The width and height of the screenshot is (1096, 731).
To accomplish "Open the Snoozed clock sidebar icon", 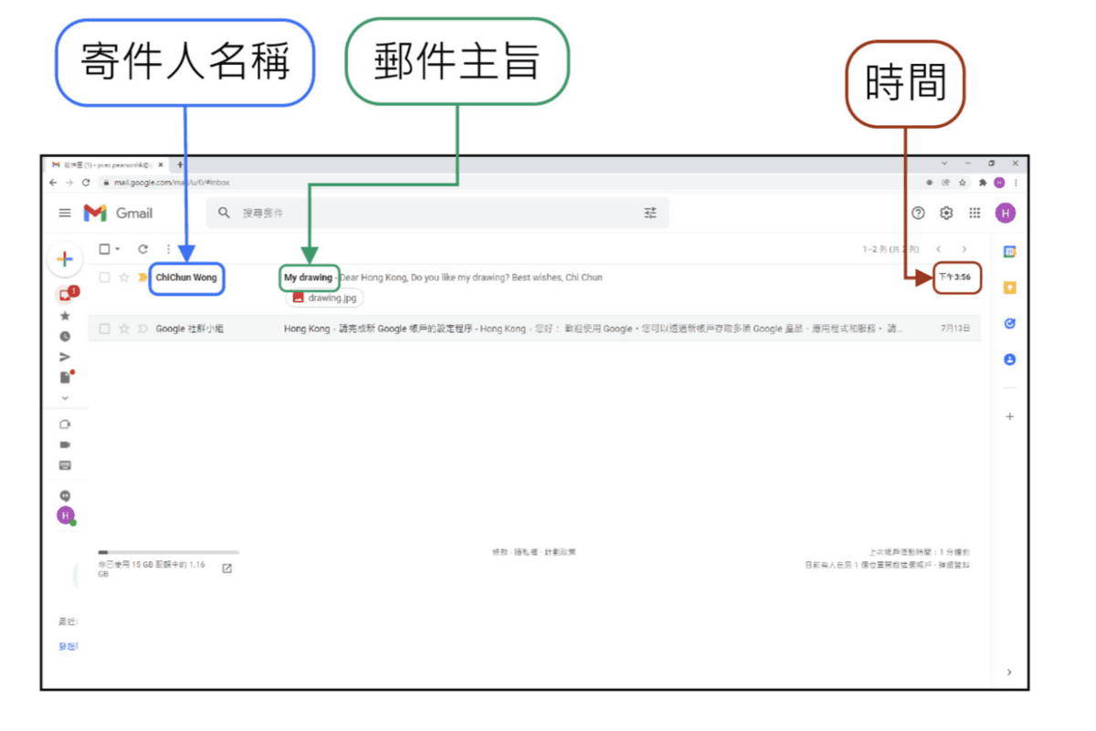I will (x=65, y=336).
